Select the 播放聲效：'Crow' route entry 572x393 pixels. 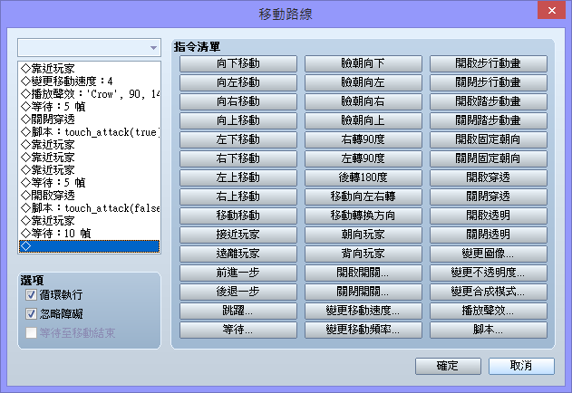(90, 94)
